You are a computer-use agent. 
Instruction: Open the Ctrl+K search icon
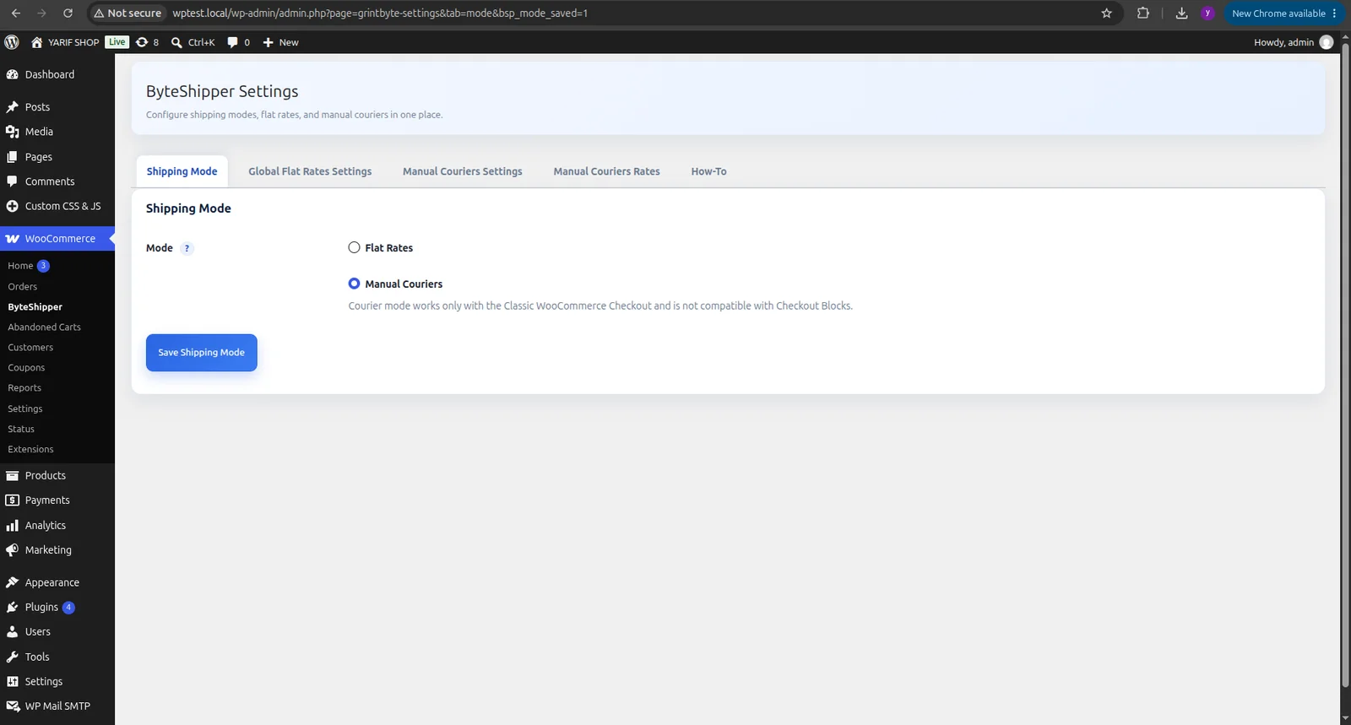coord(176,42)
